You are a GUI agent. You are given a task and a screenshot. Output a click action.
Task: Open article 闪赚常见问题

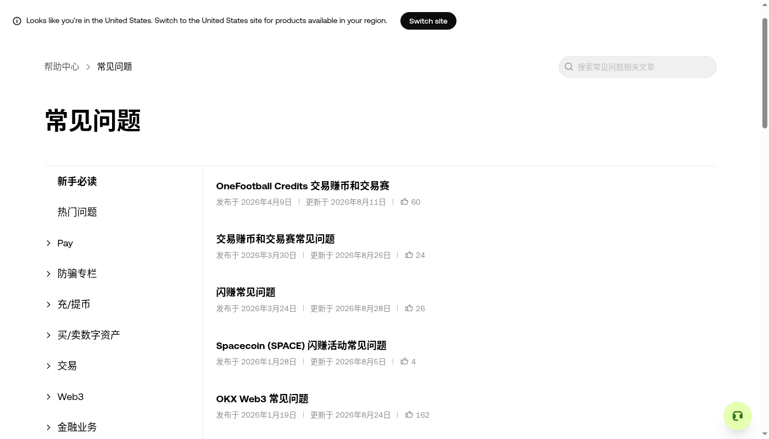[246, 292]
